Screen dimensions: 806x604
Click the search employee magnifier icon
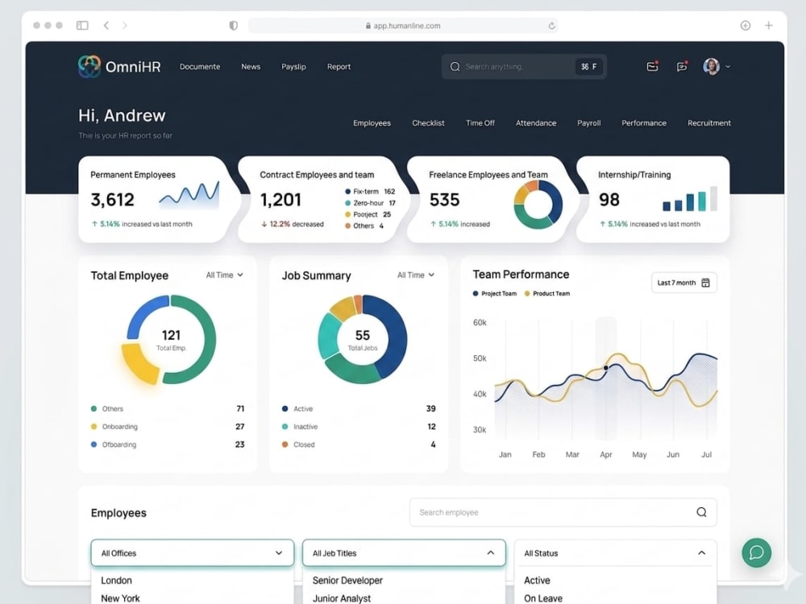click(x=701, y=512)
